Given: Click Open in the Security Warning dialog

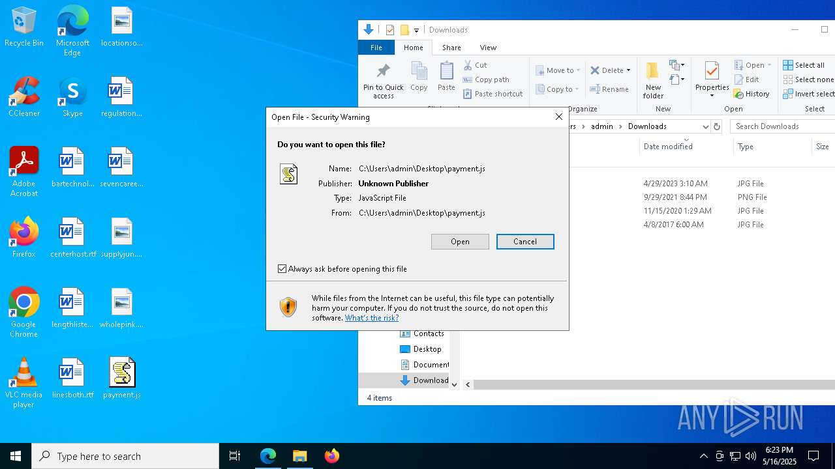Looking at the screenshot, I should tap(460, 242).
